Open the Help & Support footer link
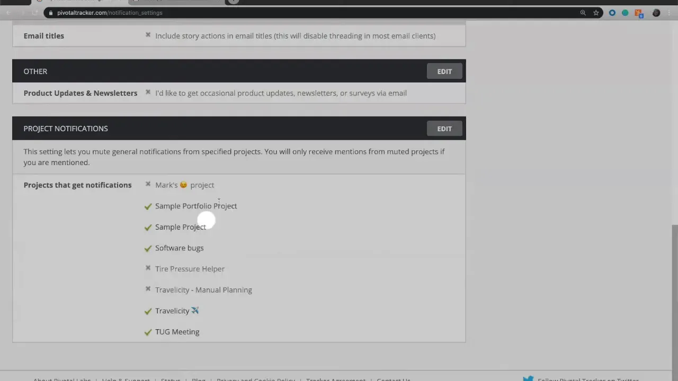This screenshot has width=678, height=381. (x=126, y=379)
